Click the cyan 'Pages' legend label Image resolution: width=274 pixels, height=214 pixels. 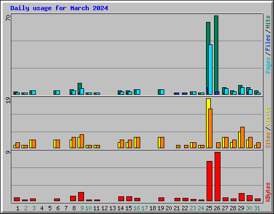268,65
